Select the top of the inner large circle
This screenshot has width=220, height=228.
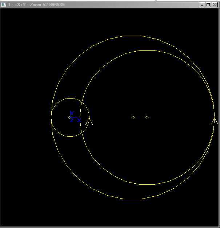[147, 50]
